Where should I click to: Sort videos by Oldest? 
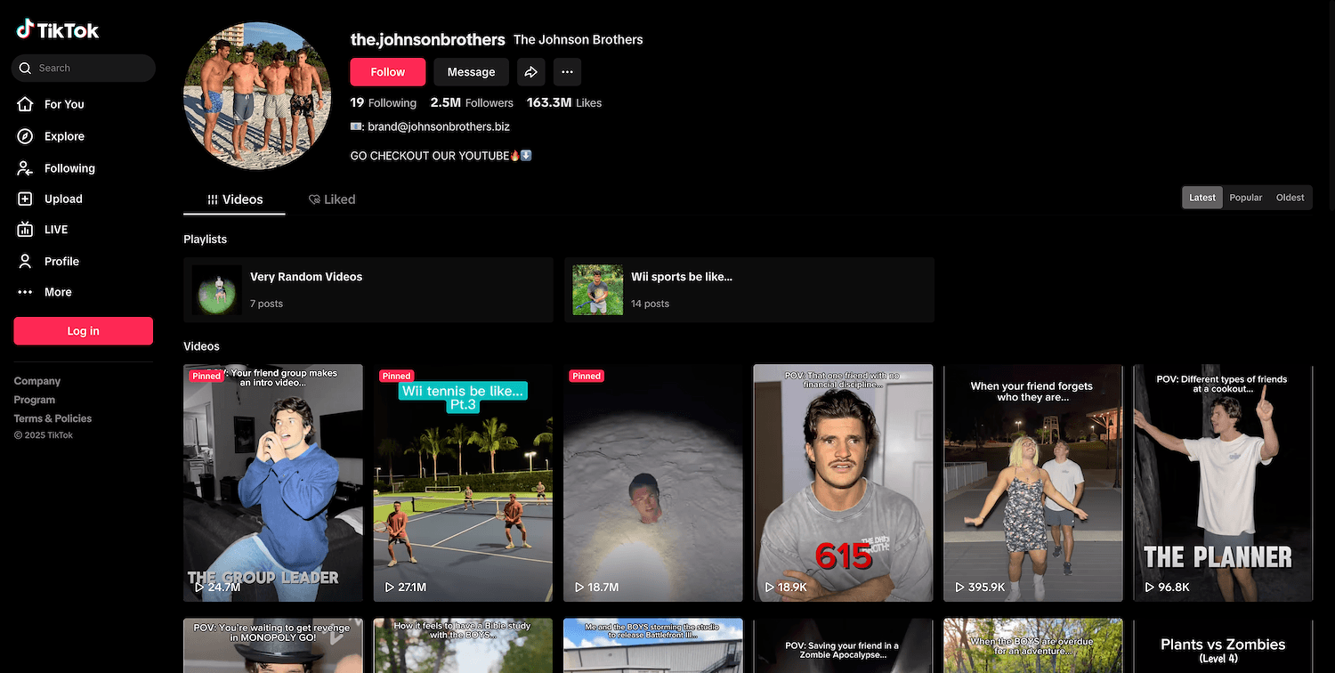(1290, 198)
